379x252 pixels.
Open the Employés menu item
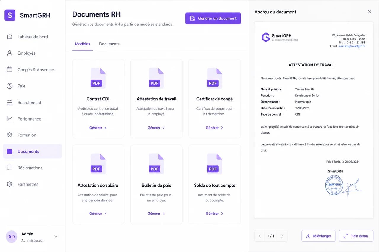[x=32, y=53]
